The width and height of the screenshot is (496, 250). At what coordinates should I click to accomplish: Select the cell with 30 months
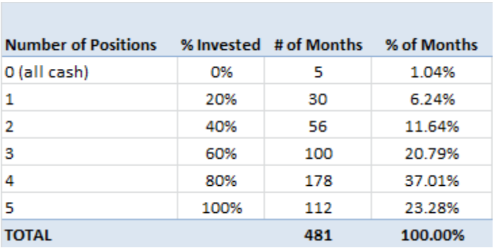318,99
